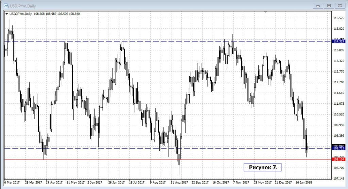Click the red 108.134 price level label
The image size is (348, 189).
point(339,159)
